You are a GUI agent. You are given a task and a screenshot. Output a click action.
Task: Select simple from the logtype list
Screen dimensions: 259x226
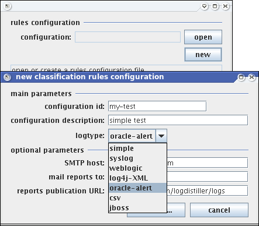click(137, 149)
